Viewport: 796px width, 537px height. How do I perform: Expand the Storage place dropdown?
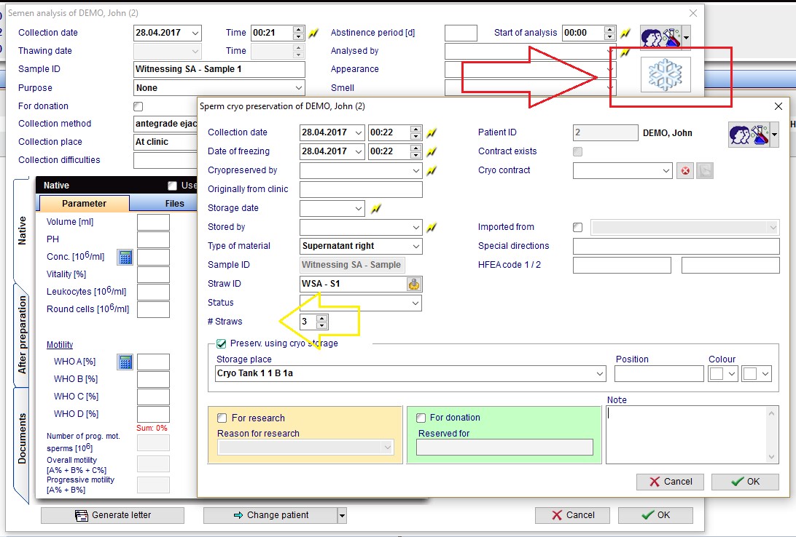coord(599,374)
